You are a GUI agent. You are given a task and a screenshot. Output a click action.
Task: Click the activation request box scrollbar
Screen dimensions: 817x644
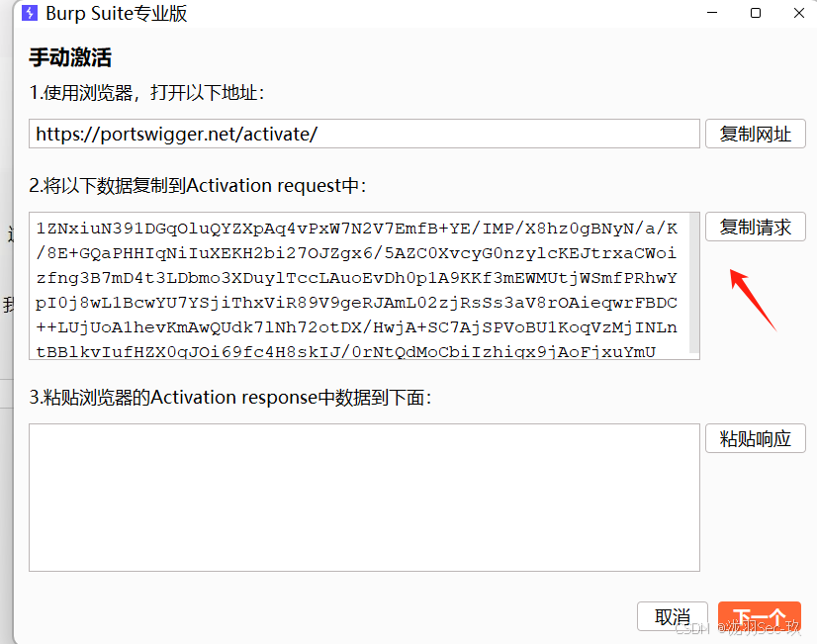point(694,284)
